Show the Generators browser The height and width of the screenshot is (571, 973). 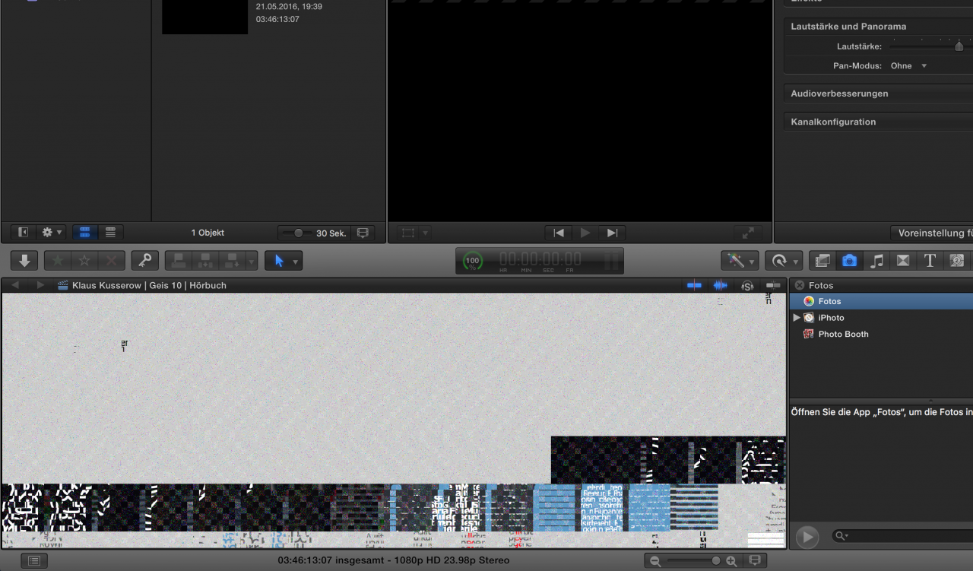[956, 261]
